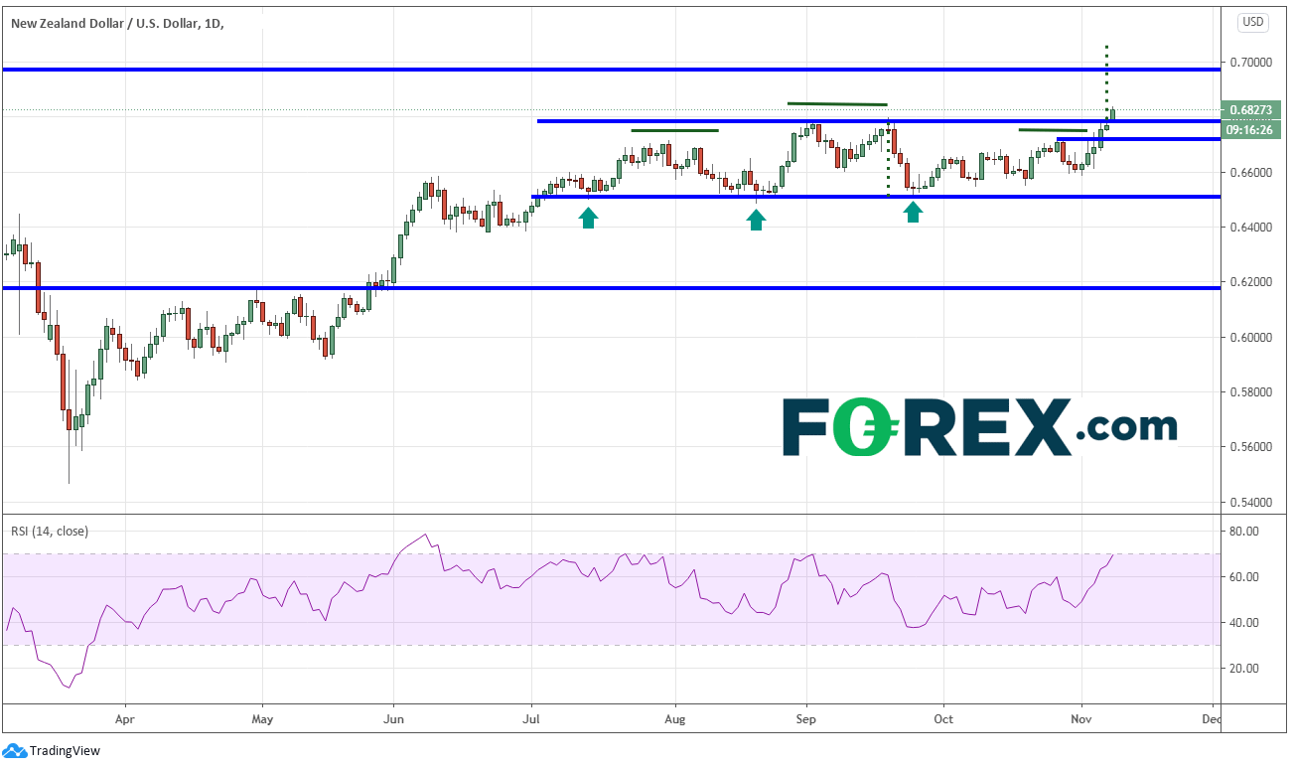Select the USD currency label button

(x=1252, y=22)
